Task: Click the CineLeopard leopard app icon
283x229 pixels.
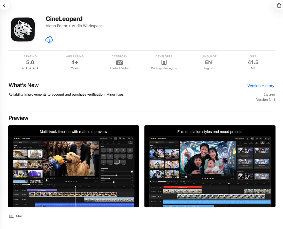Action: tap(23, 29)
